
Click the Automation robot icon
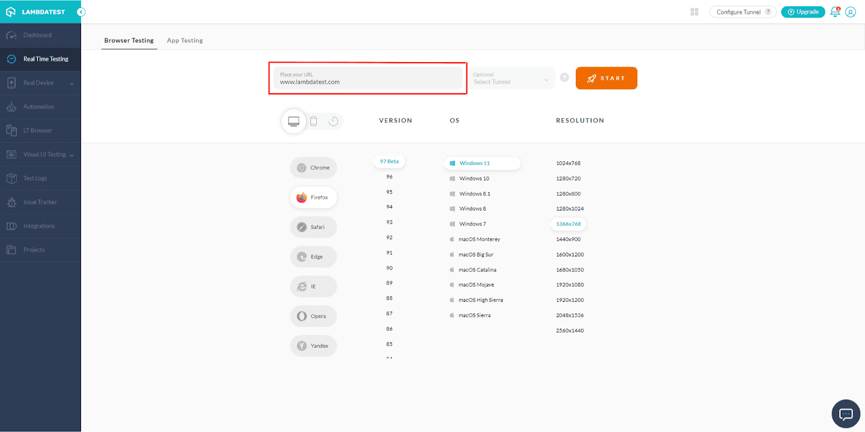click(11, 107)
